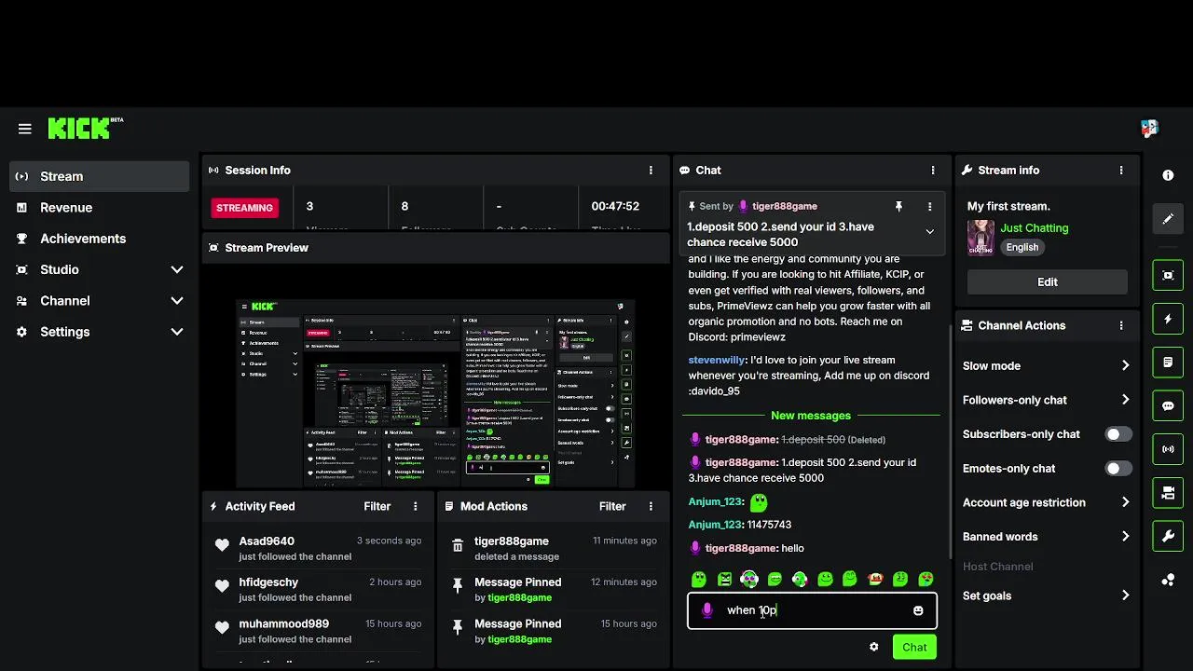Open chat settings gear icon
This screenshot has width=1193, height=671.
pos(873,647)
